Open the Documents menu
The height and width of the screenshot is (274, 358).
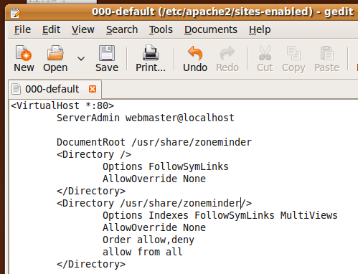211,29
